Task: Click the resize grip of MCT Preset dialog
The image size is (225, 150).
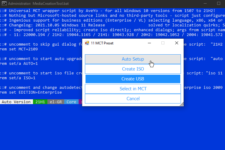Action: tap(182, 104)
